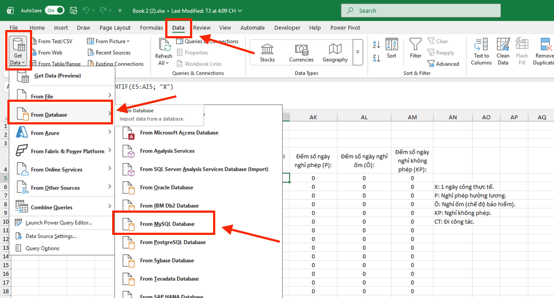Select row header 12
This screenshot has width=554, height=298.
pos(6,239)
